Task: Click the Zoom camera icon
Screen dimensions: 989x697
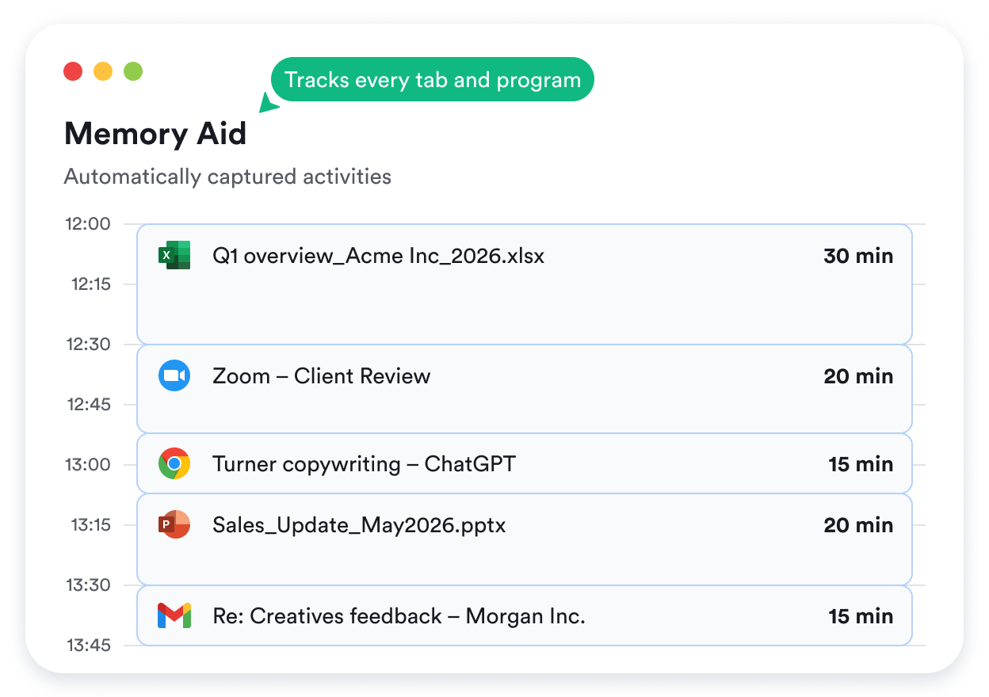Action: point(174,375)
